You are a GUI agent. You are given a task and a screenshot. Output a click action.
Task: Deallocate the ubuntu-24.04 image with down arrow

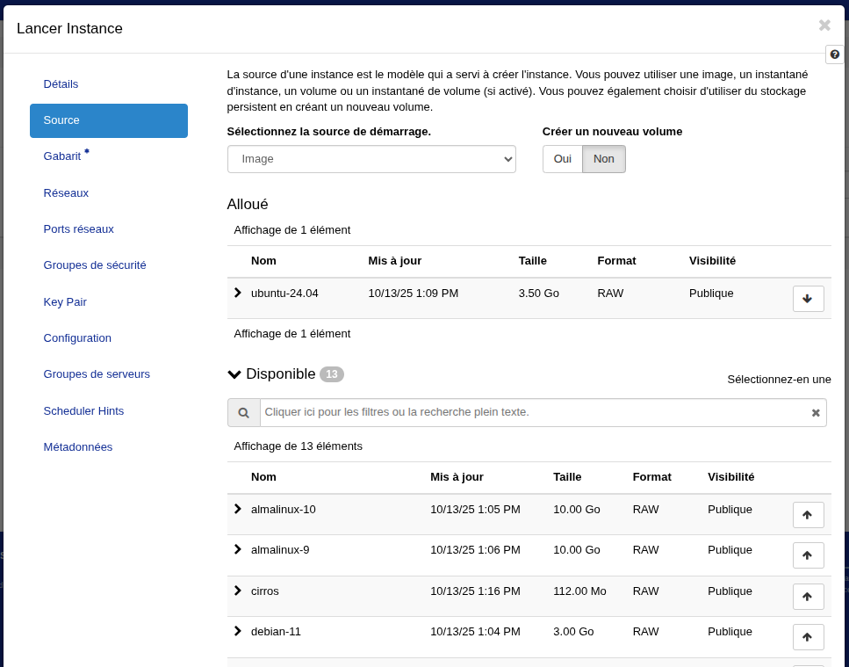point(808,299)
